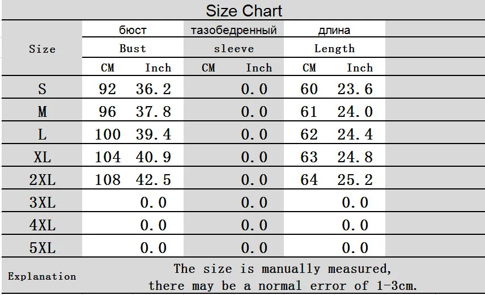Select the 104 bust CM value

107,157
